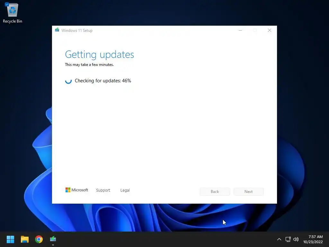
Task: Select the Windows 11 Setup taskbar icon
Action: (x=53, y=239)
